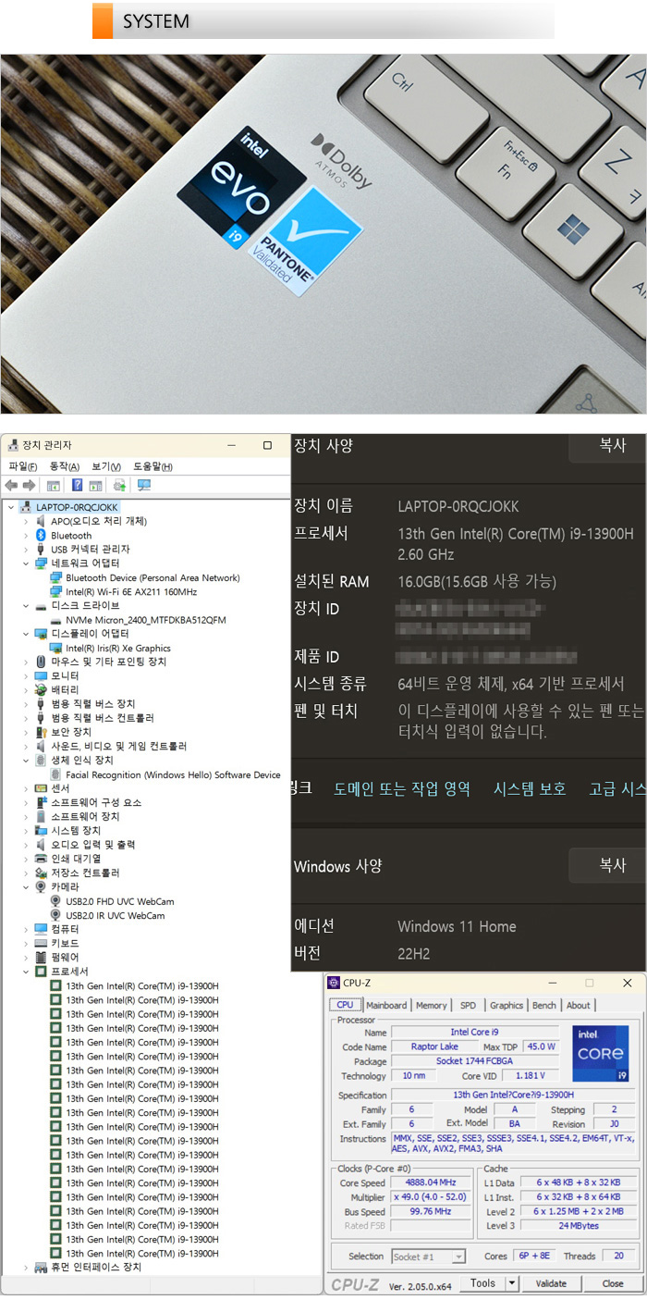Open the 도움말(H) menu

(x=153, y=466)
